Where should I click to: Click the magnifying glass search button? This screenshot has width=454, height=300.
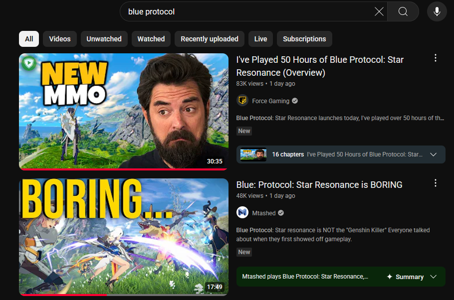coord(403,11)
